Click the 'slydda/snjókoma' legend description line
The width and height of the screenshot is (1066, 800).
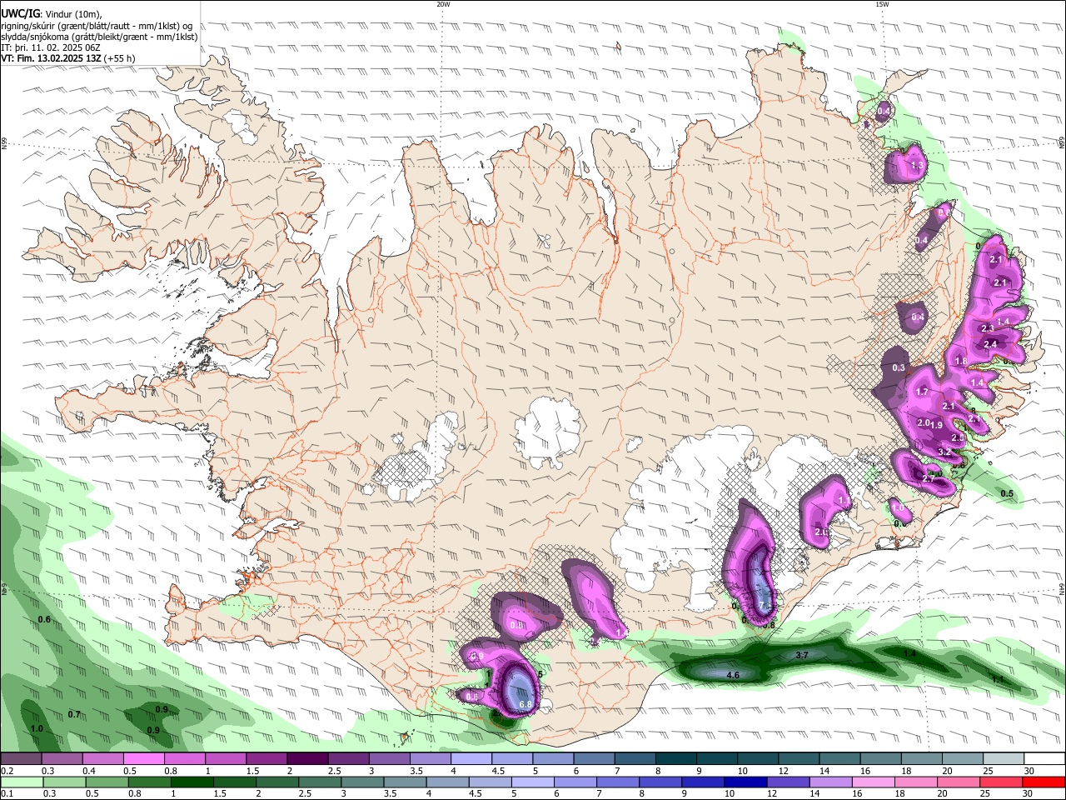coord(99,37)
